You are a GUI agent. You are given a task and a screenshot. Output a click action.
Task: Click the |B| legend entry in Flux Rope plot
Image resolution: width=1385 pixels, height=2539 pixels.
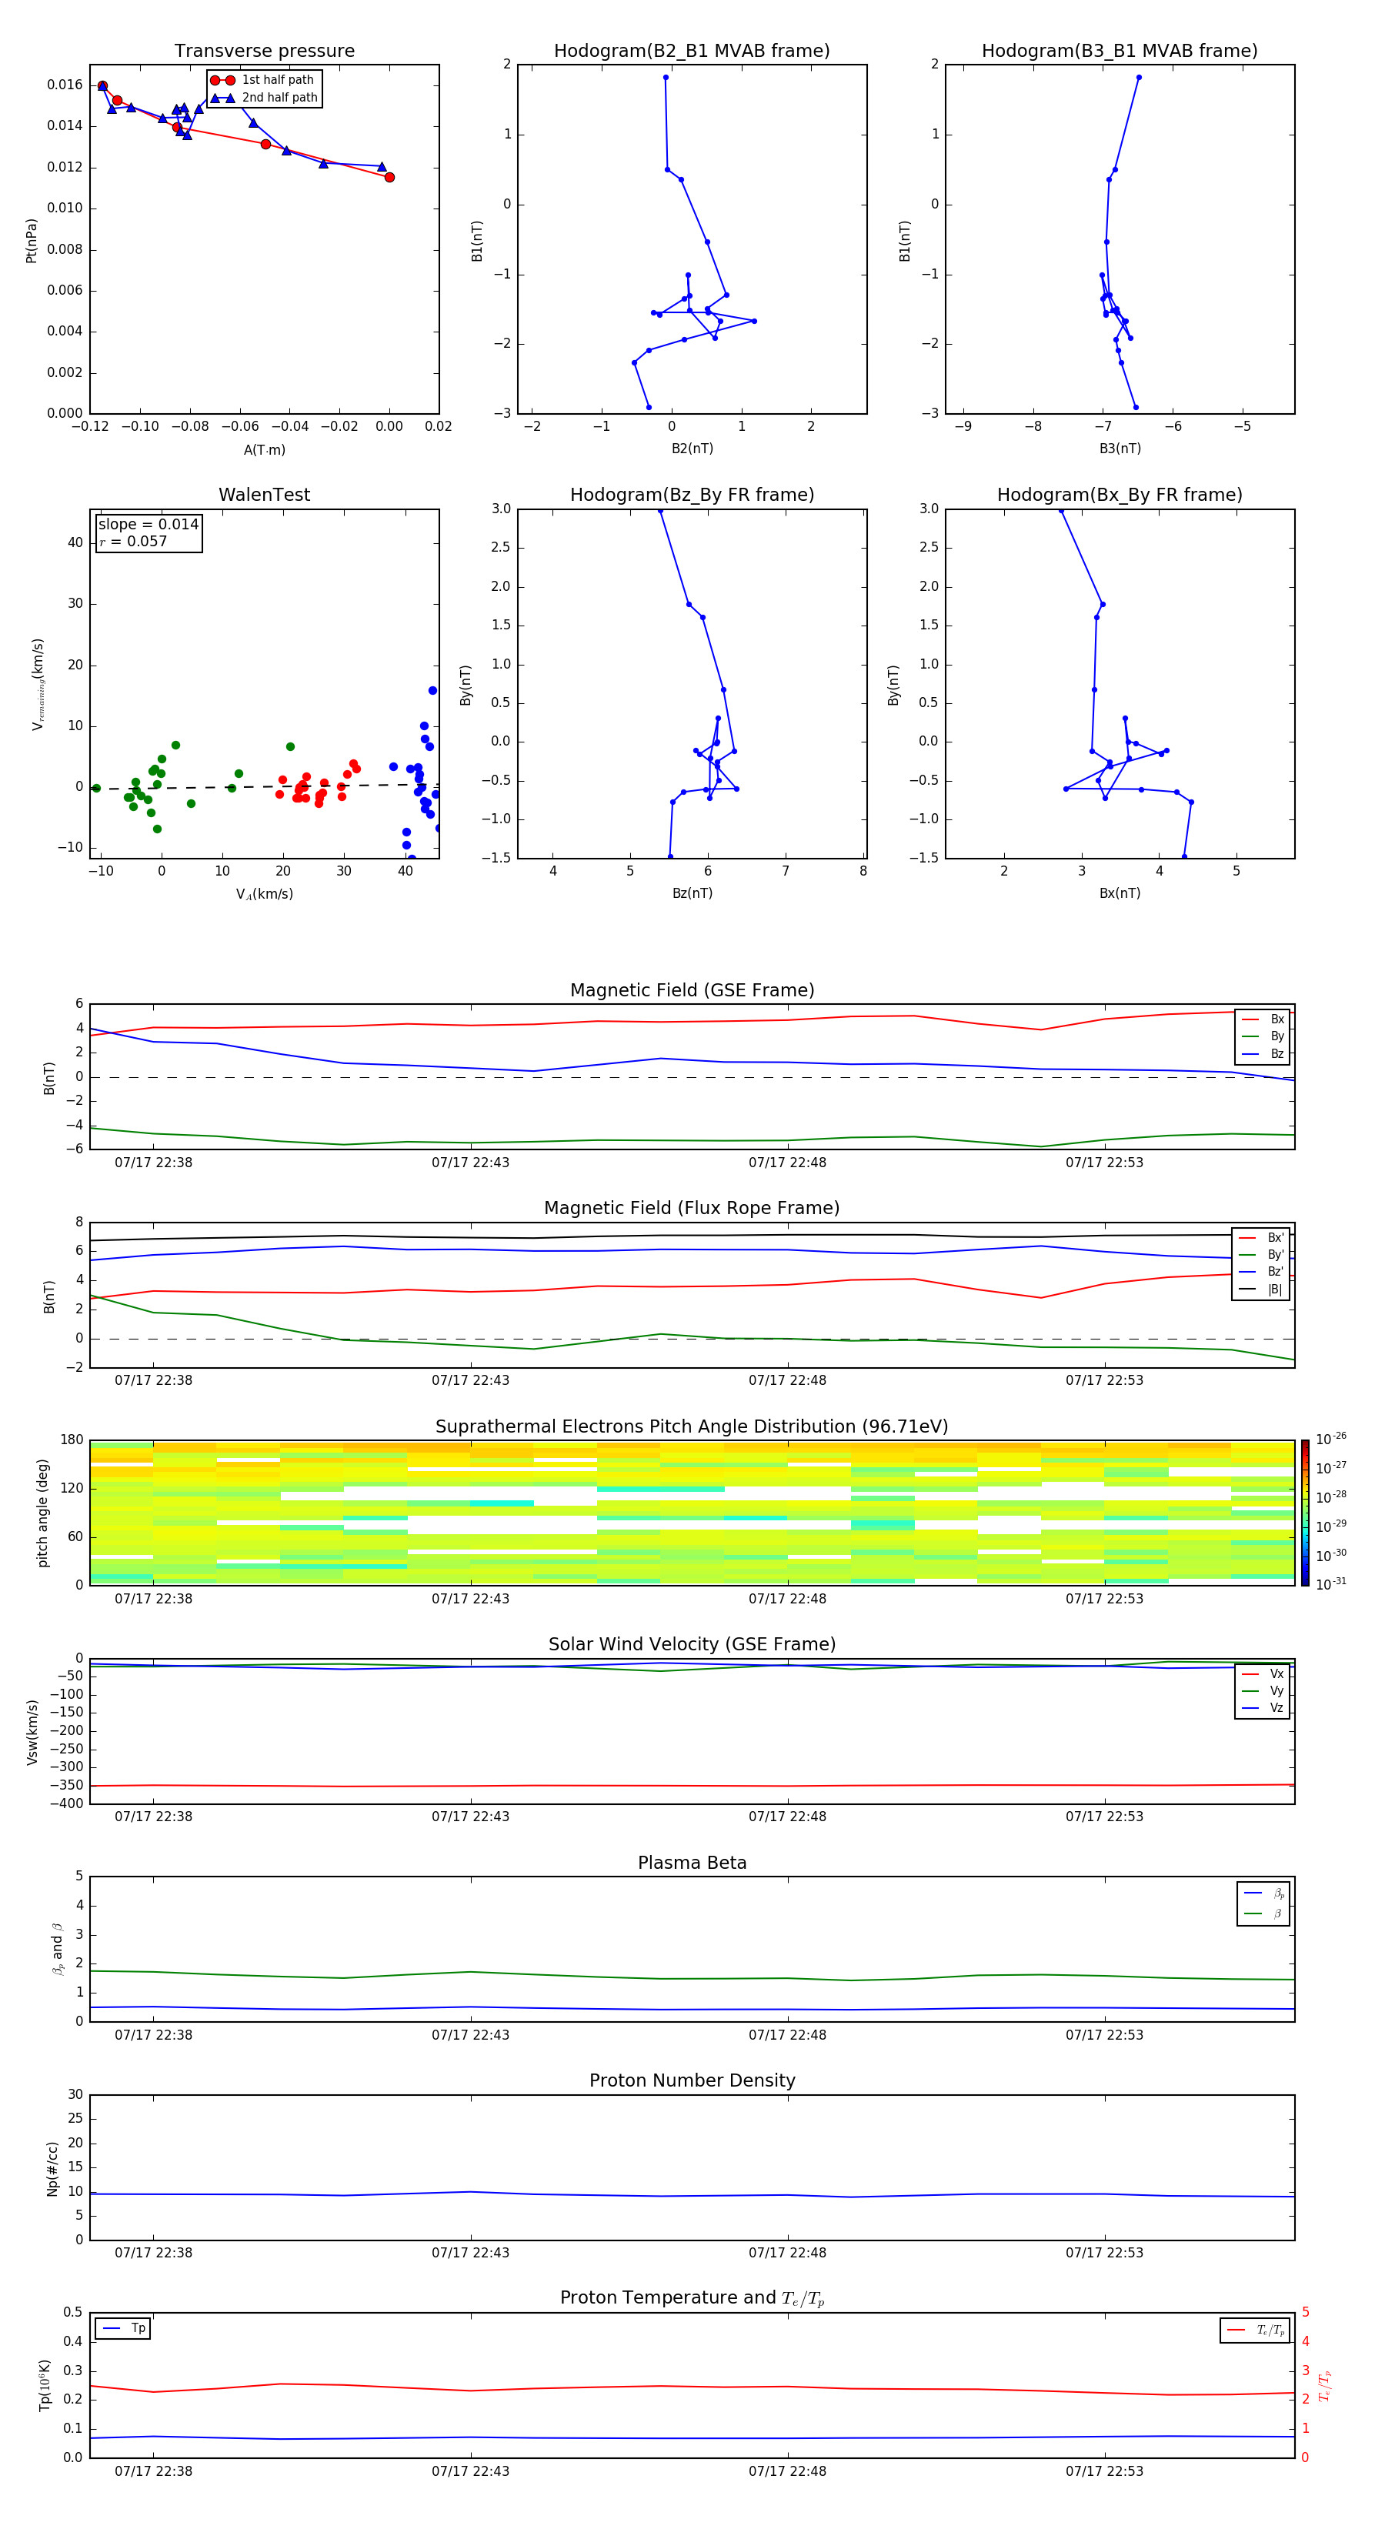1262,1290
